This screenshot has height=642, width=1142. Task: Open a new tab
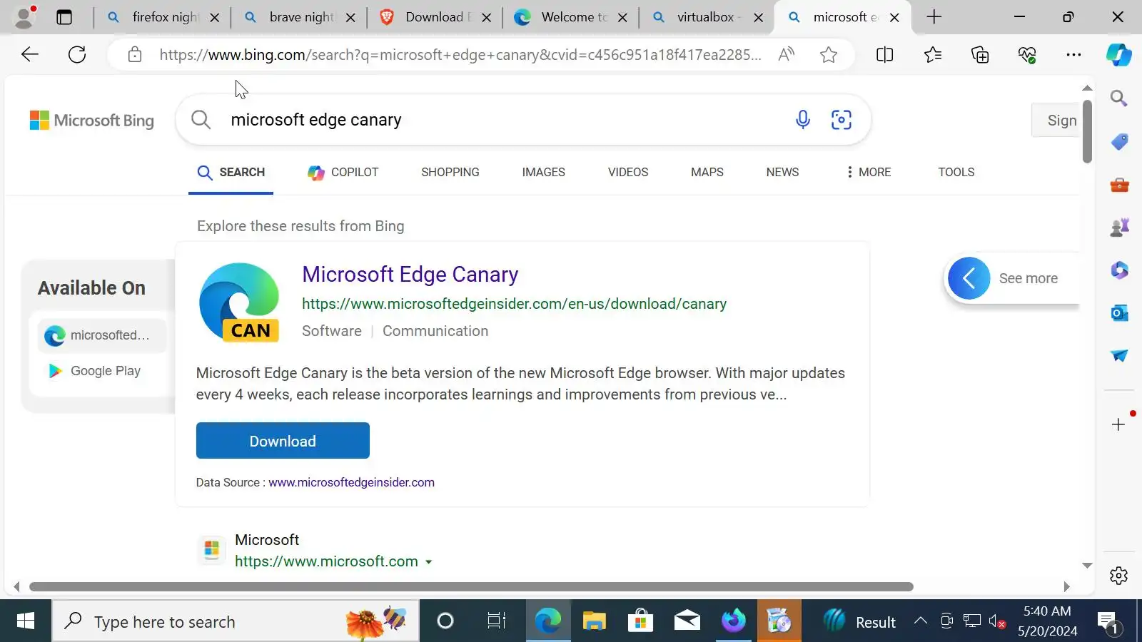pos(934,17)
